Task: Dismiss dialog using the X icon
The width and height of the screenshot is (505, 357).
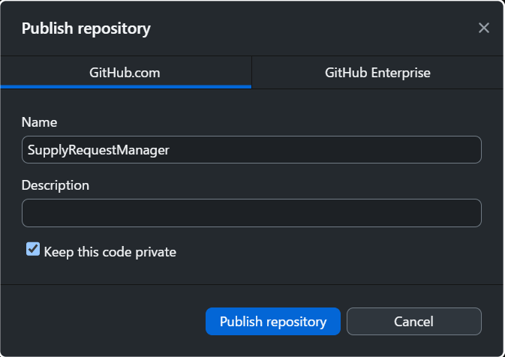Action: tap(484, 28)
